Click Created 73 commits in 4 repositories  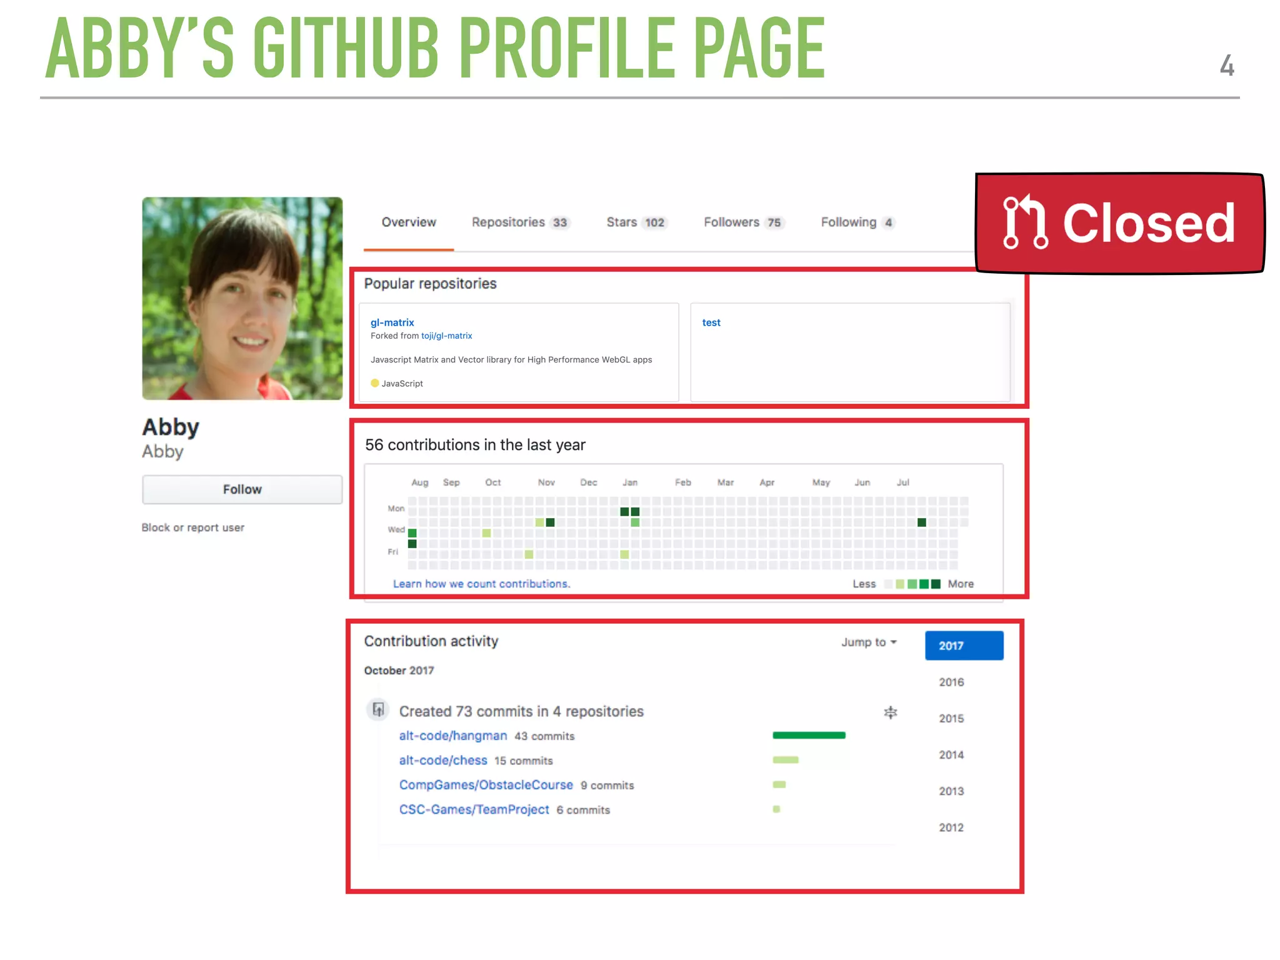click(x=521, y=711)
